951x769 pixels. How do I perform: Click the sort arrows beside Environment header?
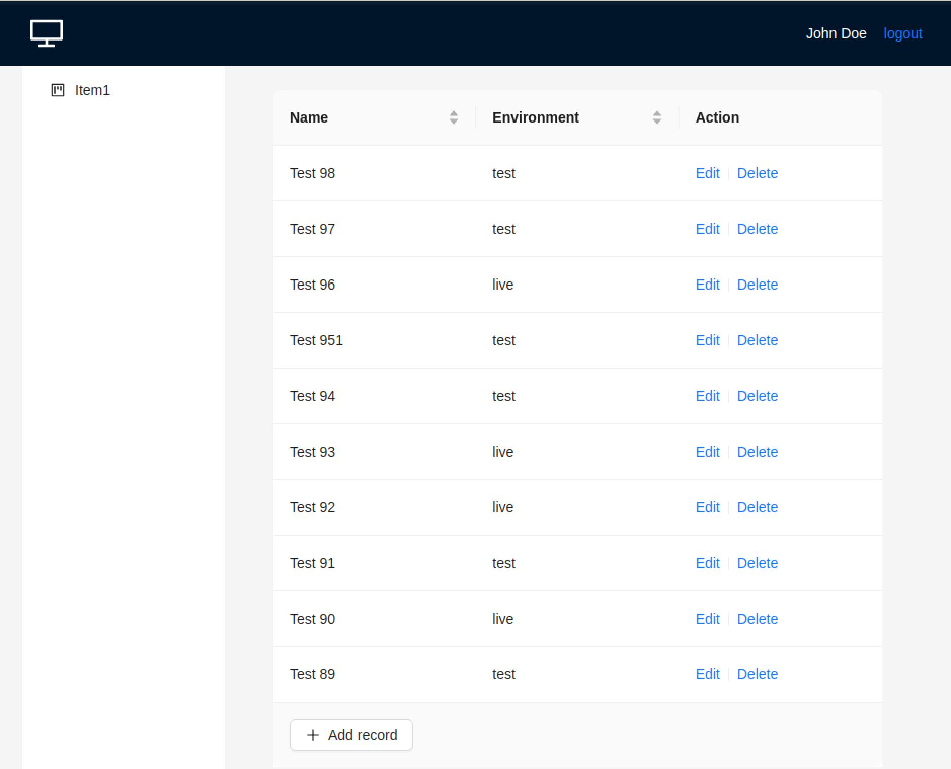point(657,117)
